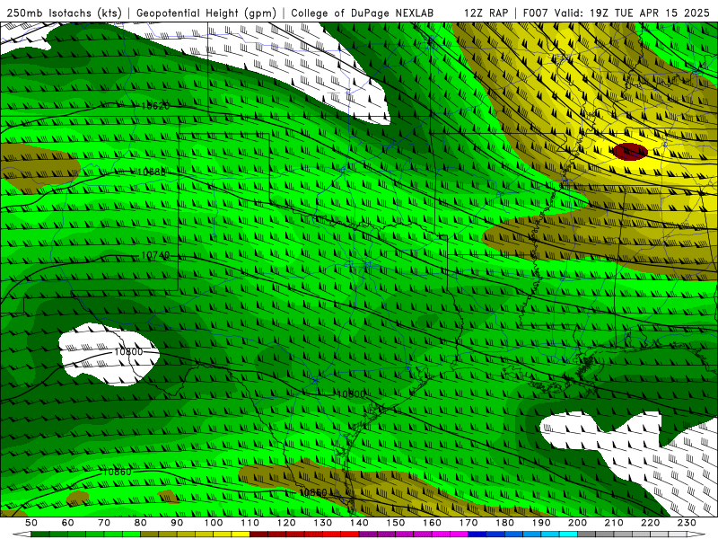Screen dimensions: 718x539
Task: Click the 'F007' forecast hour label
Action: click(536, 13)
